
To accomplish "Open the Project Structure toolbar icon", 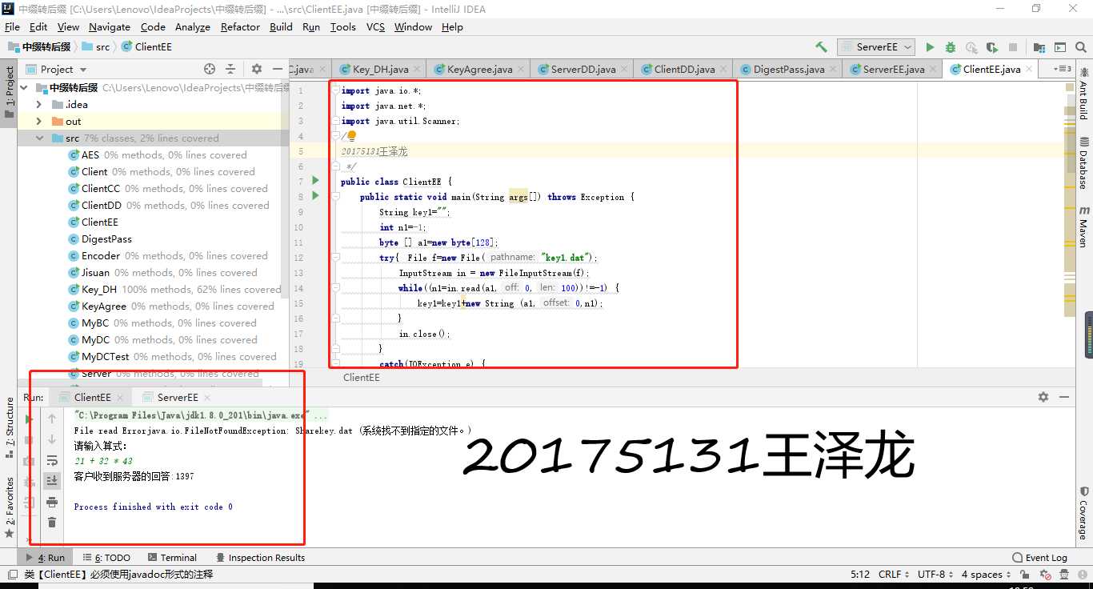I will pos(1039,47).
